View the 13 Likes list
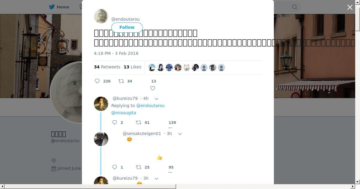Screen dimensions: 360x189 tap(132, 67)
